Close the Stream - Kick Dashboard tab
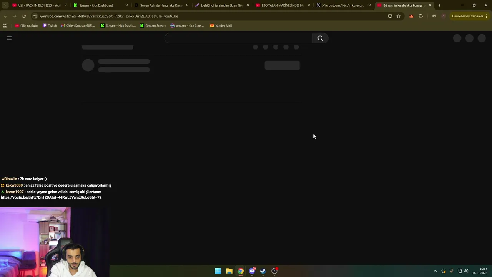492x277 pixels. point(126,5)
